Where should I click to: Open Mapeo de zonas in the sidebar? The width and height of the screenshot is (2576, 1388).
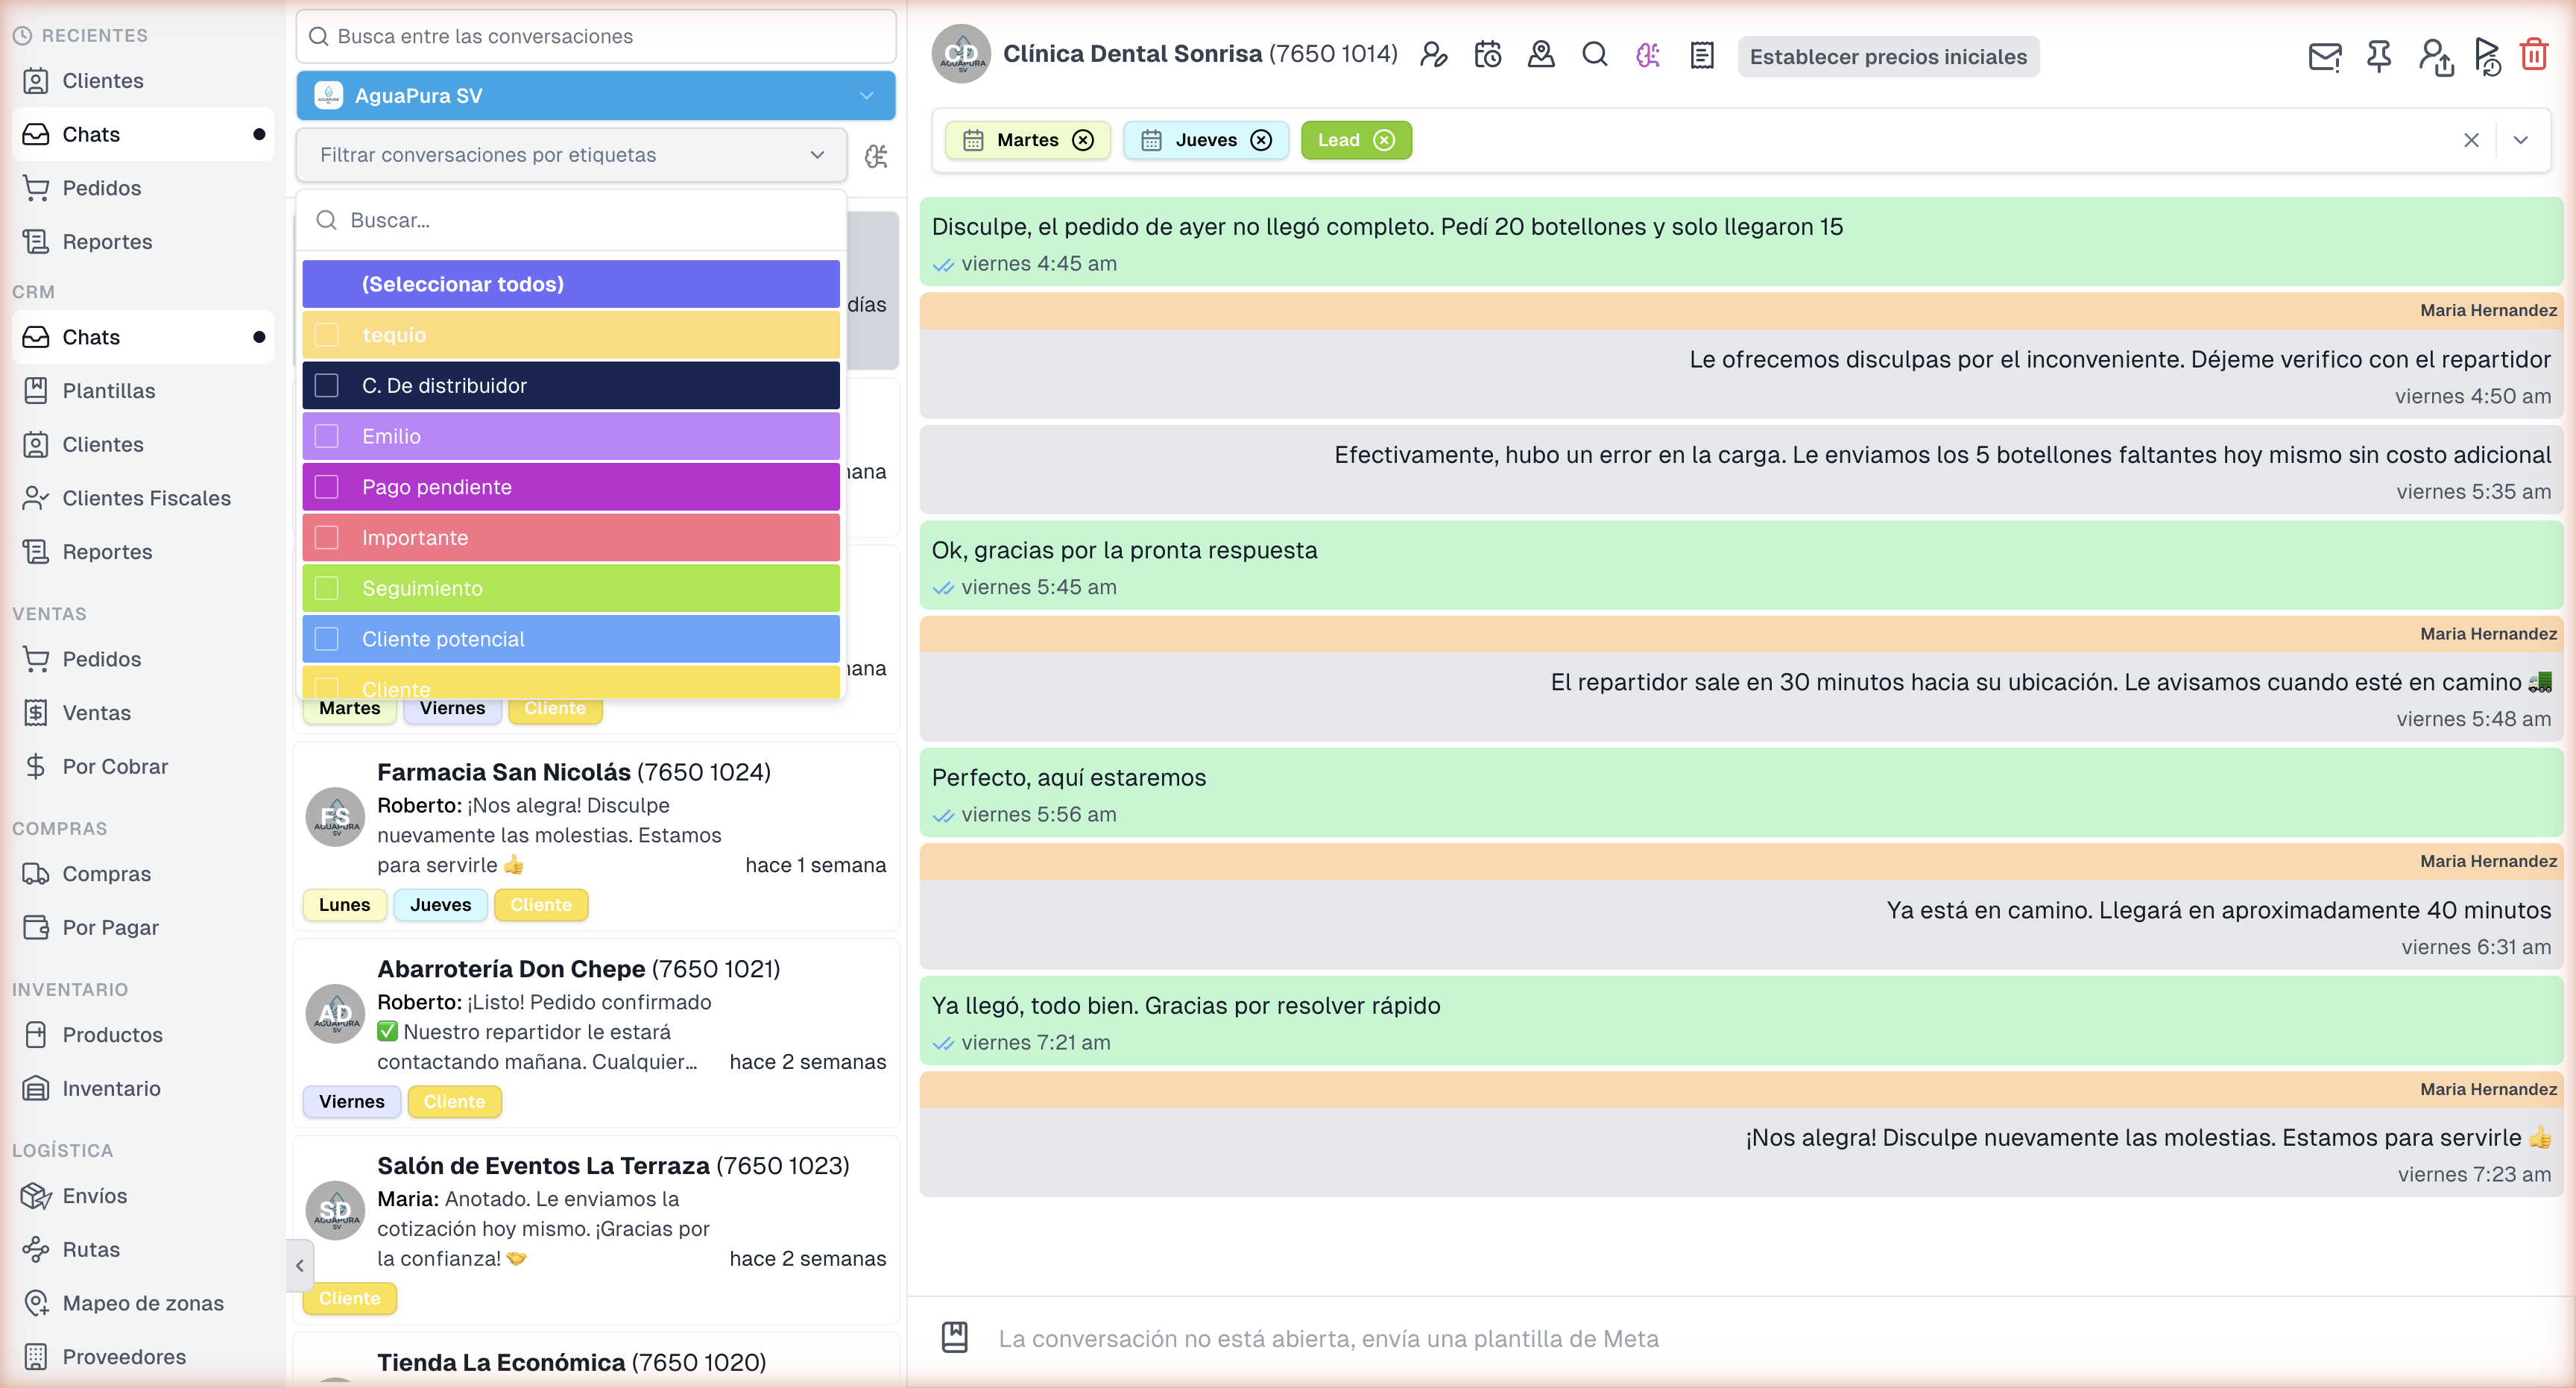pyautogui.click(x=143, y=1303)
